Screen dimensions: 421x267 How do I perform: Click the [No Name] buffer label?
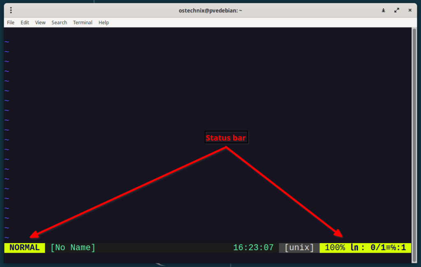(72, 247)
